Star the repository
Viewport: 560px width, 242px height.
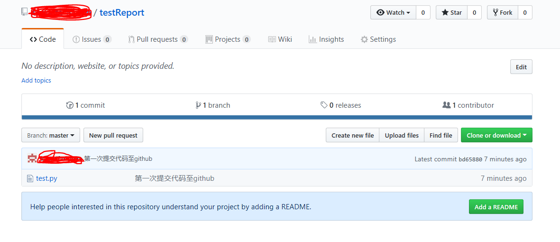451,12
